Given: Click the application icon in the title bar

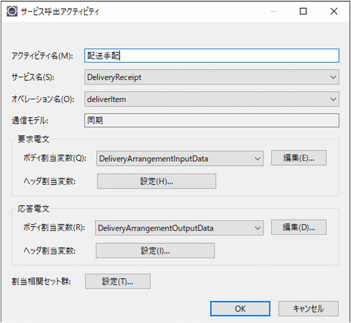Looking at the screenshot, I should [12, 11].
